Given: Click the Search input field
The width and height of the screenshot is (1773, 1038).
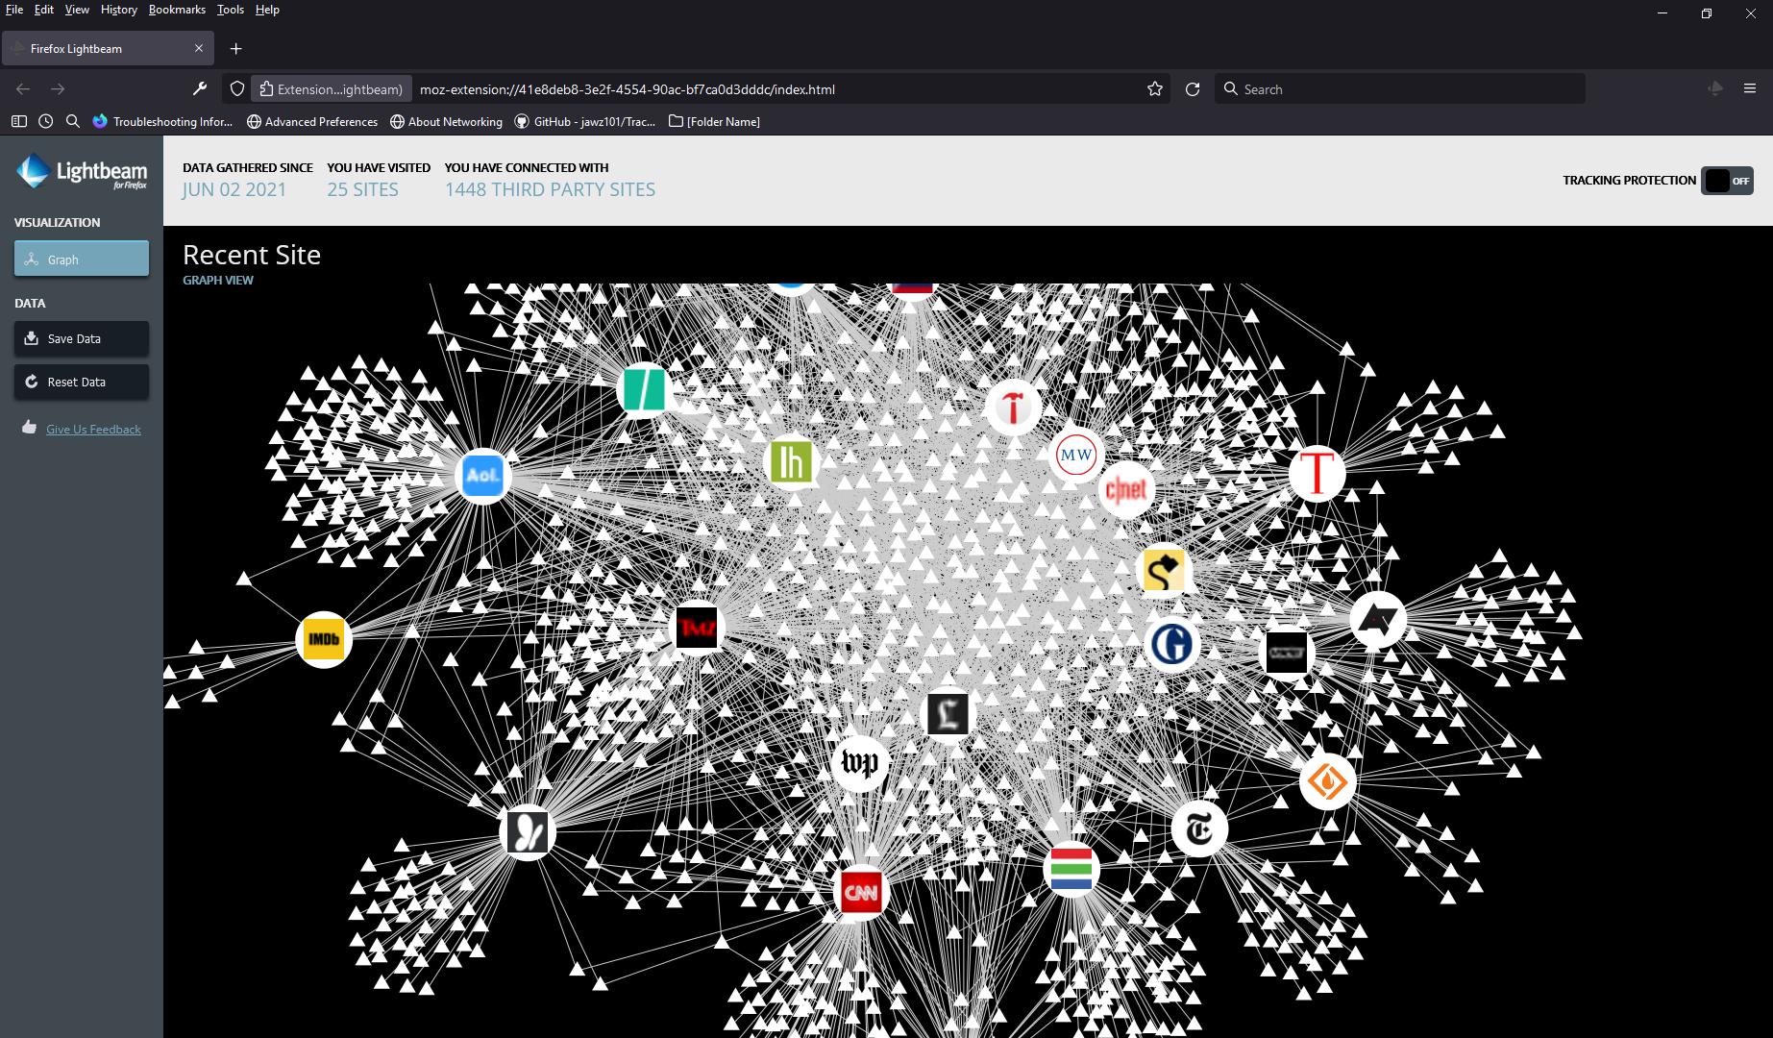Looking at the screenshot, I should click(1400, 89).
